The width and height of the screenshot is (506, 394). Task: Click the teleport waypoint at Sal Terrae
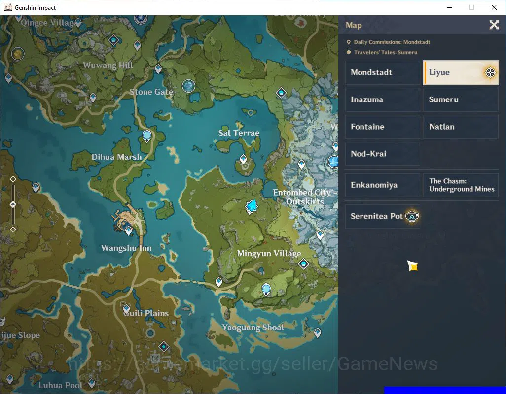click(243, 160)
